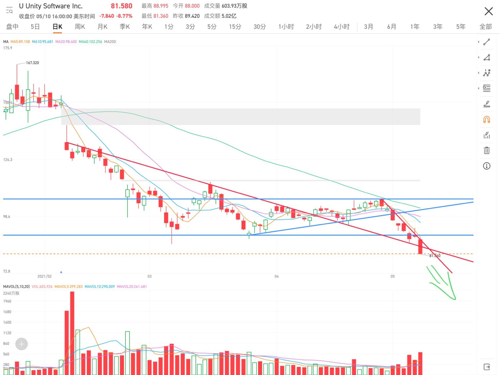Select the 月K monthly candlestick tab

click(x=102, y=27)
